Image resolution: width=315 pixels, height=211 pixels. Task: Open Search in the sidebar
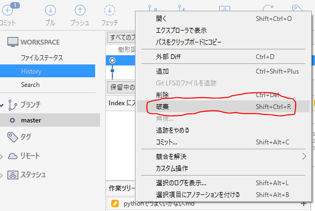[x=30, y=85]
